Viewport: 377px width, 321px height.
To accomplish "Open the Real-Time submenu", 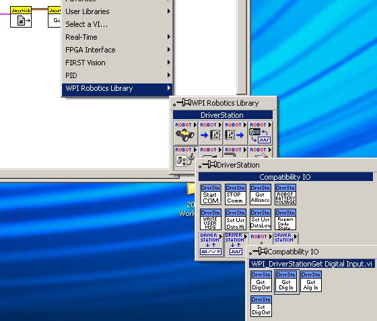I will (117, 37).
